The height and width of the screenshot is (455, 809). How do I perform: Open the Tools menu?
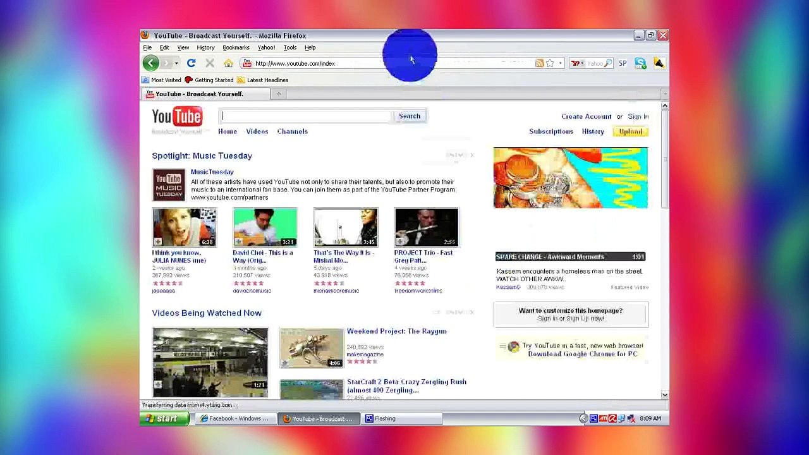coord(290,47)
